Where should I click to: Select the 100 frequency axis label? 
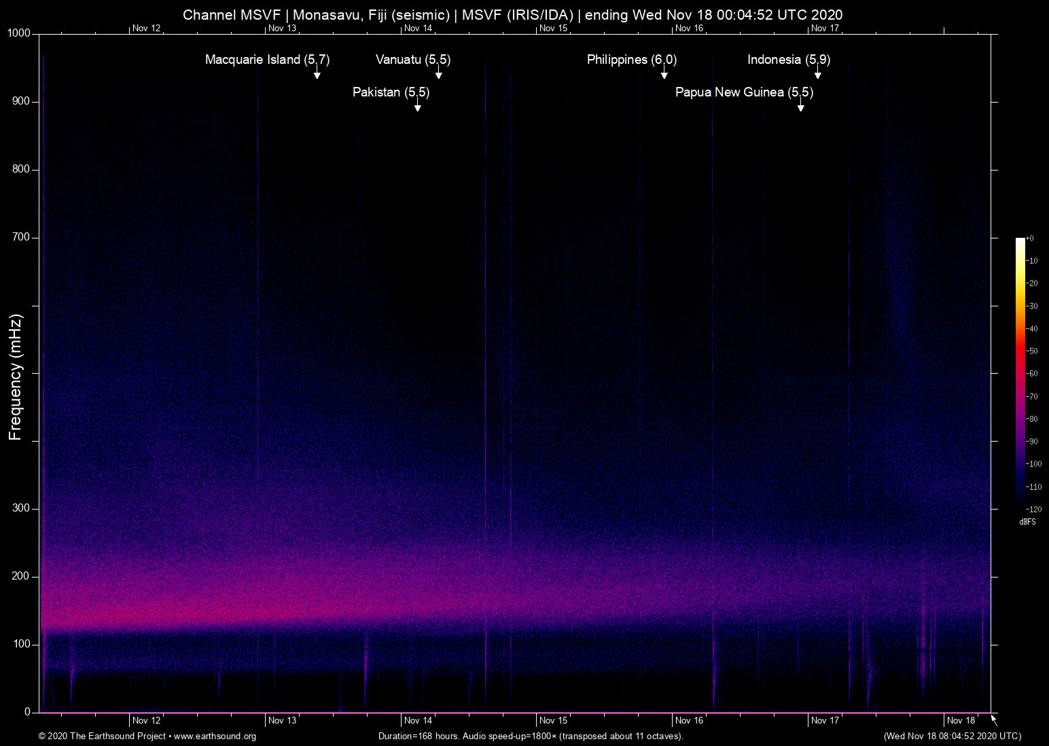22,644
